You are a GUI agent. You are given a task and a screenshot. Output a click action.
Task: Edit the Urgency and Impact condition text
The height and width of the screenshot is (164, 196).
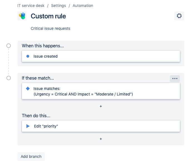(x=83, y=94)
